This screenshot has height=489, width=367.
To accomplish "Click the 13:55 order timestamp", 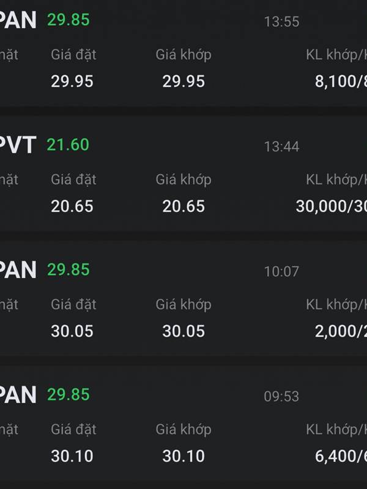I will [x=281, y=22].
